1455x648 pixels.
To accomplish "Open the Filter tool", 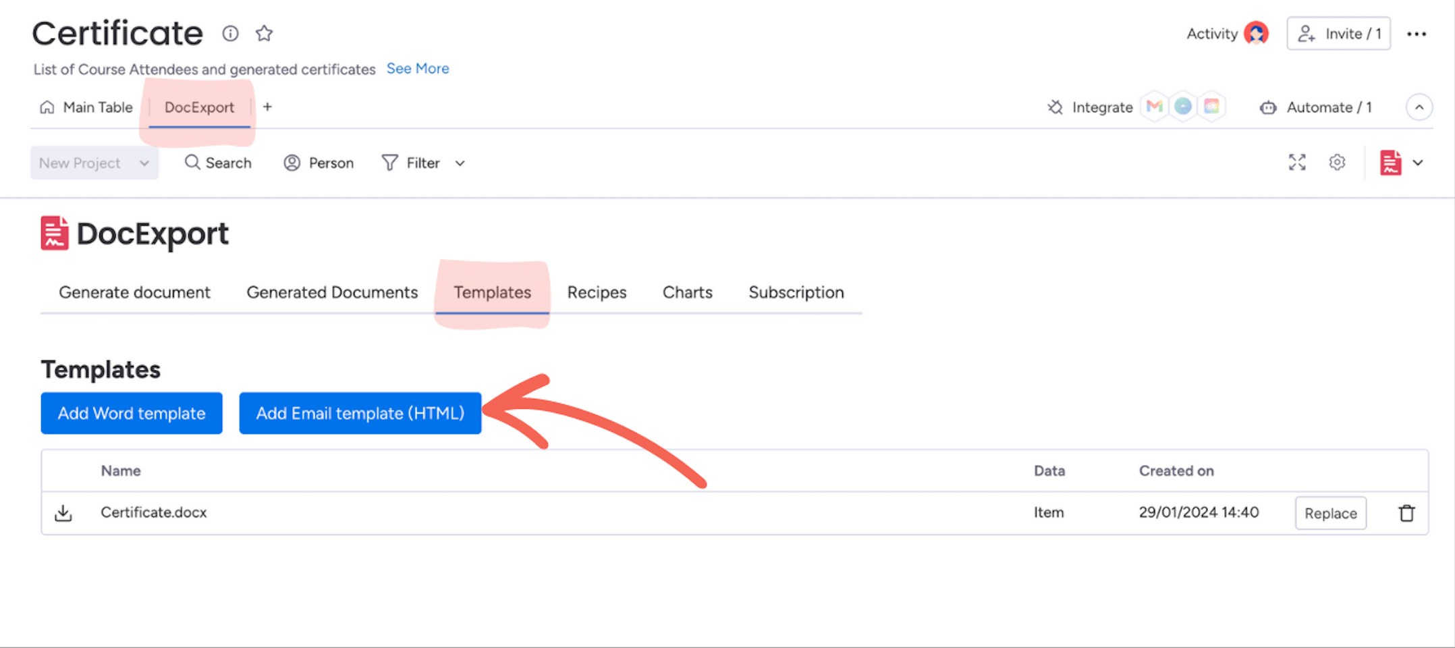I will click(411, 163).
